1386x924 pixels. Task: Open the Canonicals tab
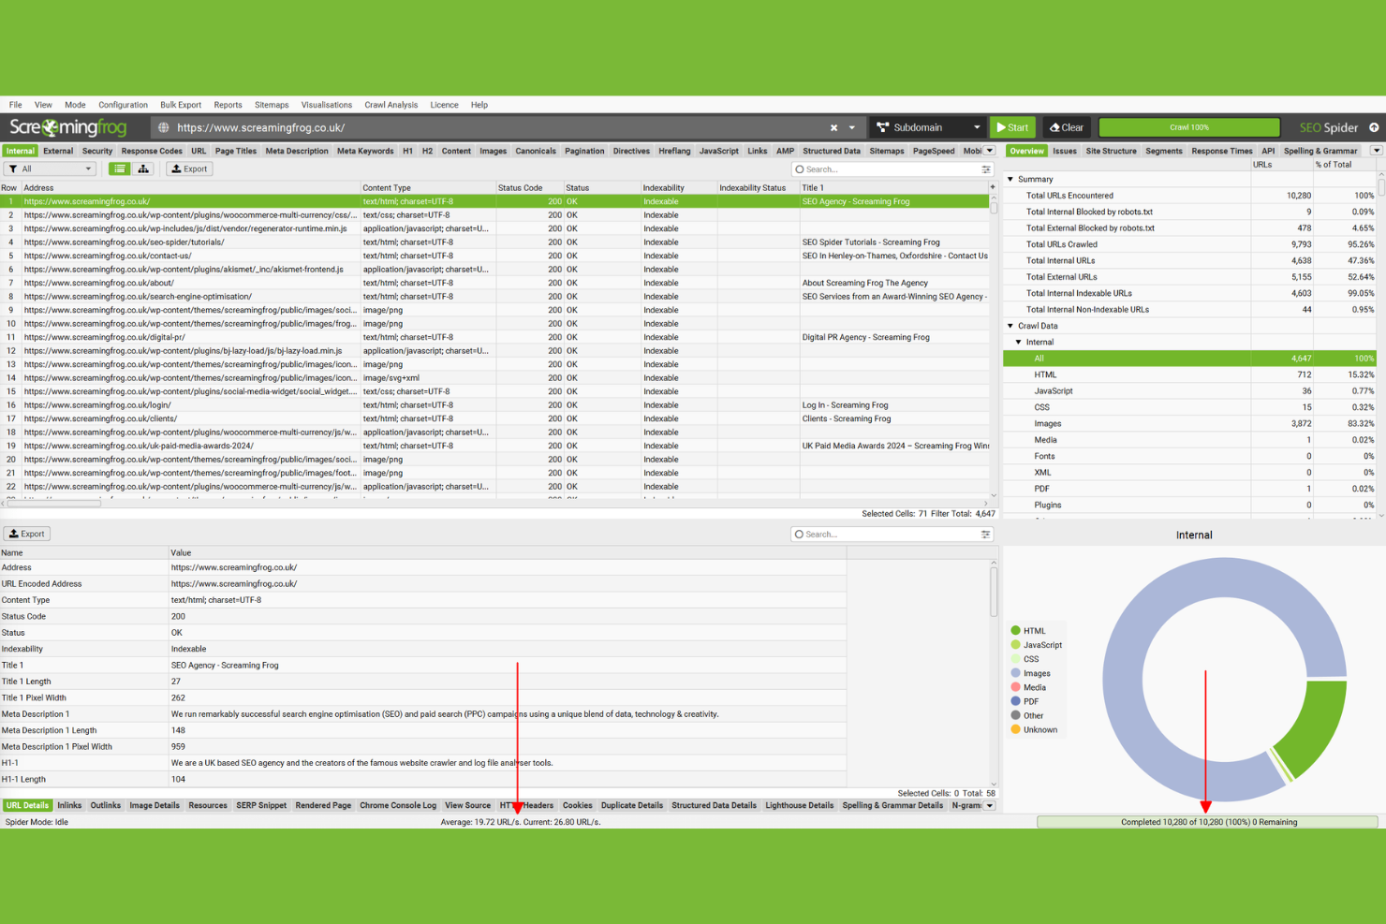click(536, 151)
